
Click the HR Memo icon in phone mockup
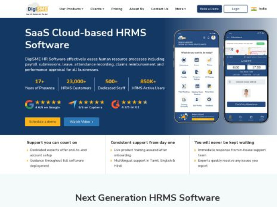pyautogui.click(x=210, y=72)
